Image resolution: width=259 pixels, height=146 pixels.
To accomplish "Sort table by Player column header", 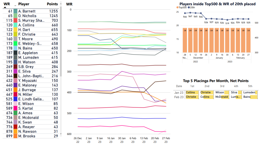I will coord(24,4).
